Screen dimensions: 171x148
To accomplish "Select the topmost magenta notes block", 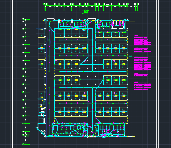I will coord(142,40).
